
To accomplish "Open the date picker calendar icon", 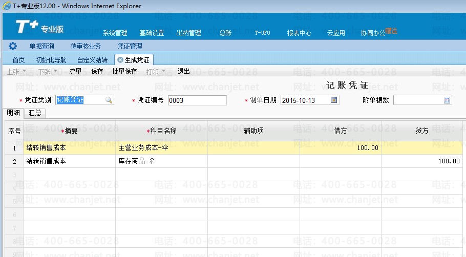I will 334,100.
